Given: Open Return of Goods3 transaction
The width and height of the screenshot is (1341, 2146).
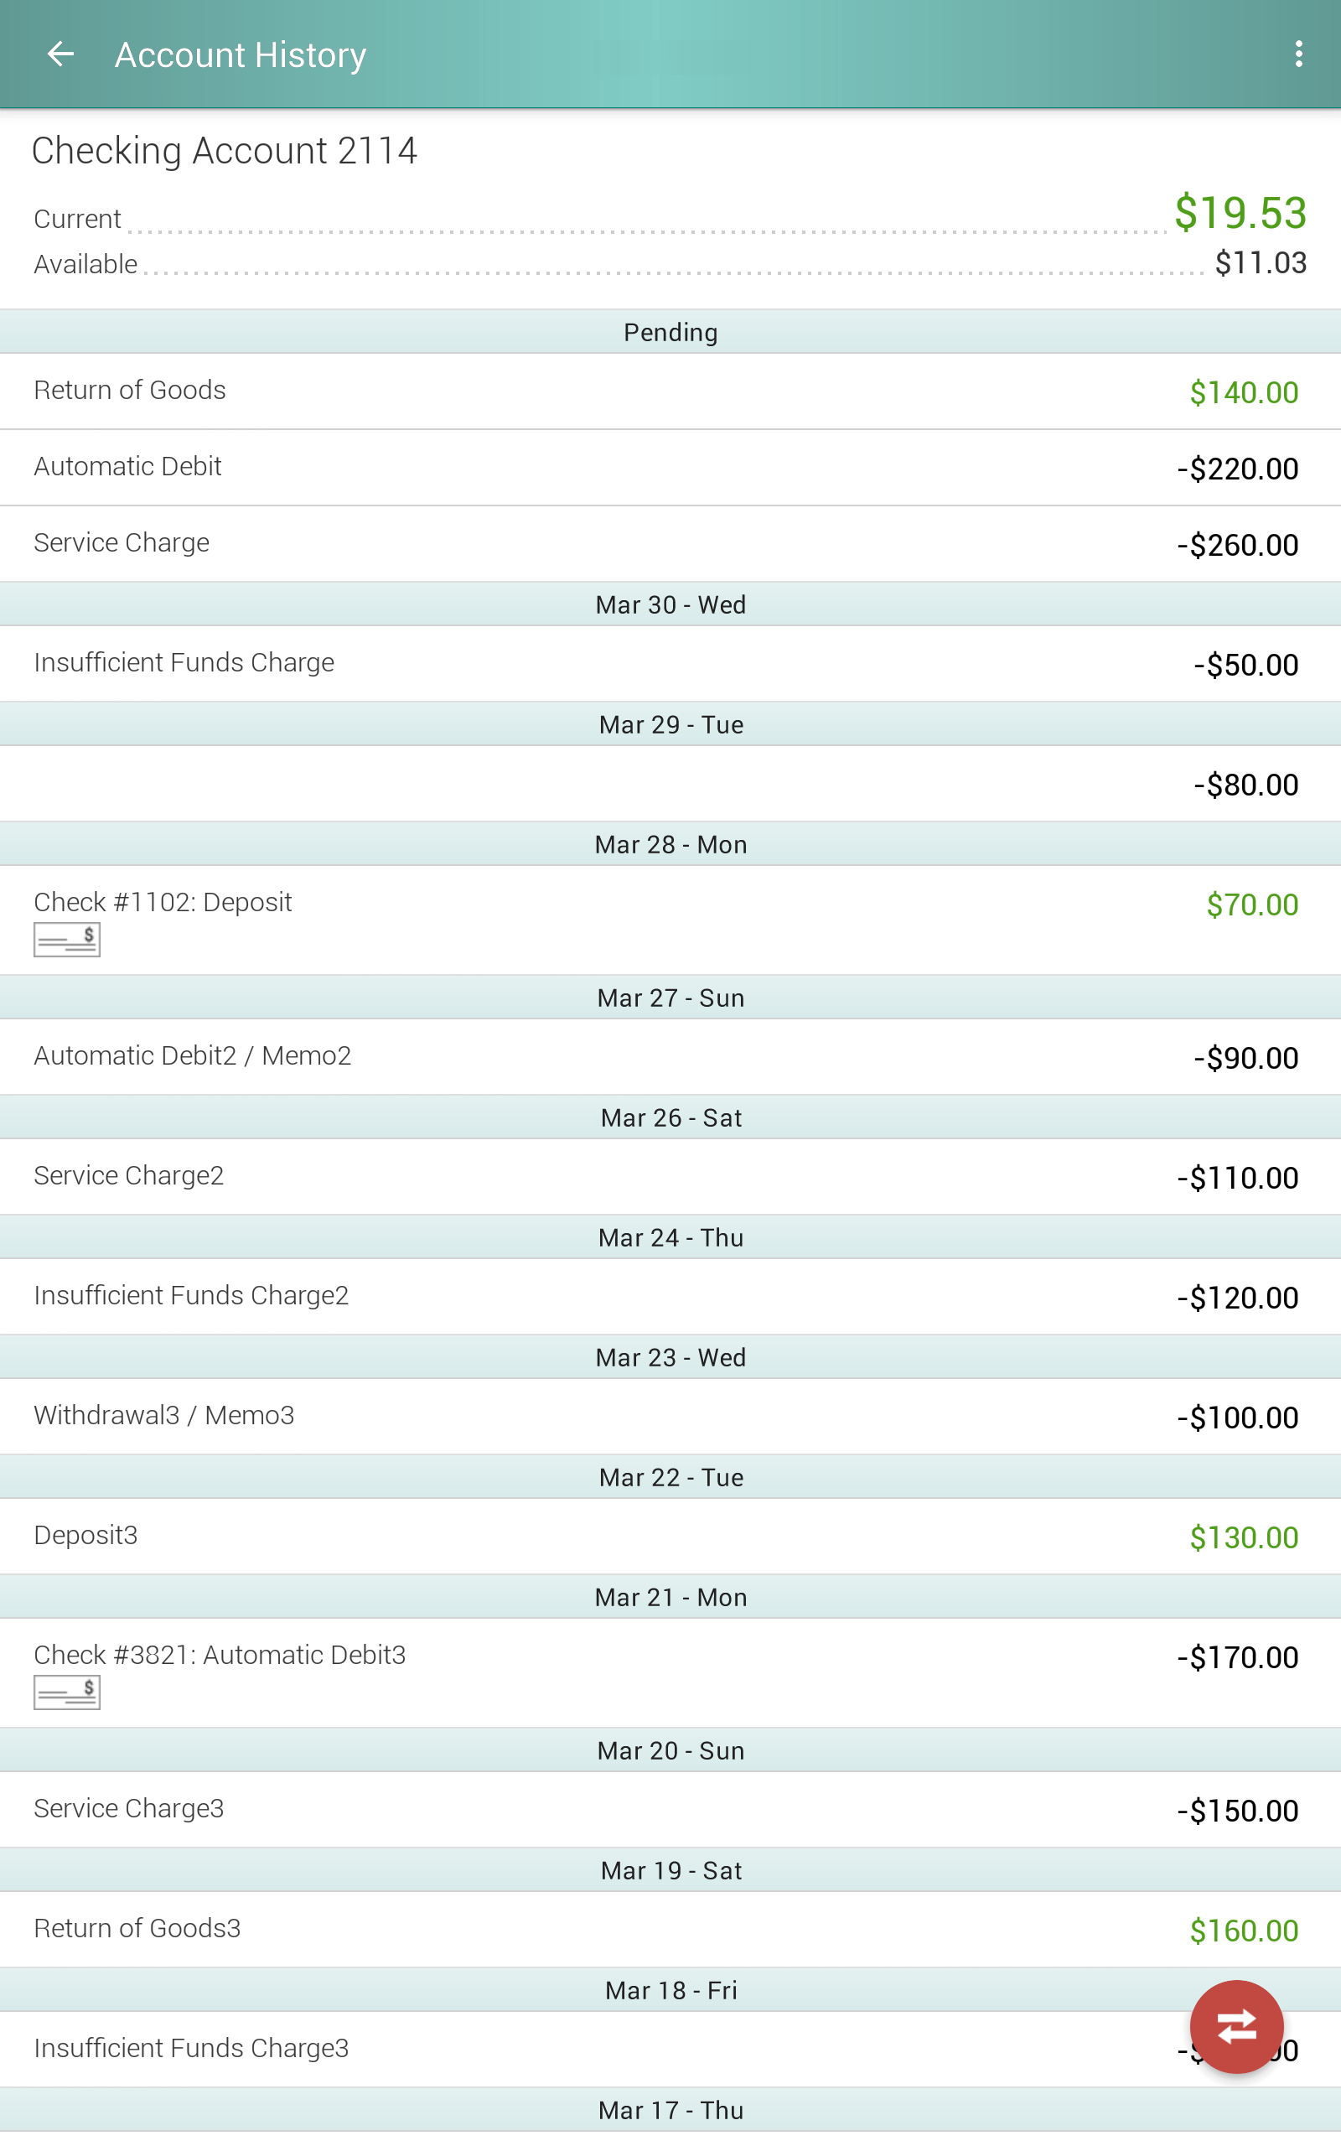Looking at the screenshot, I should tap(670, 1929).
